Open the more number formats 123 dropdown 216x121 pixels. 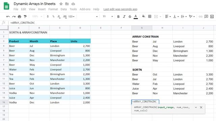point(71,16)
